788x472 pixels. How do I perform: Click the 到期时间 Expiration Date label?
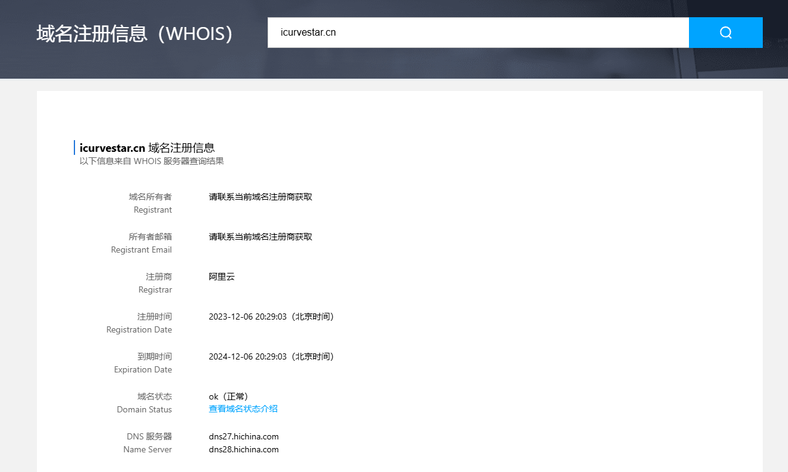tap(144, 363)
